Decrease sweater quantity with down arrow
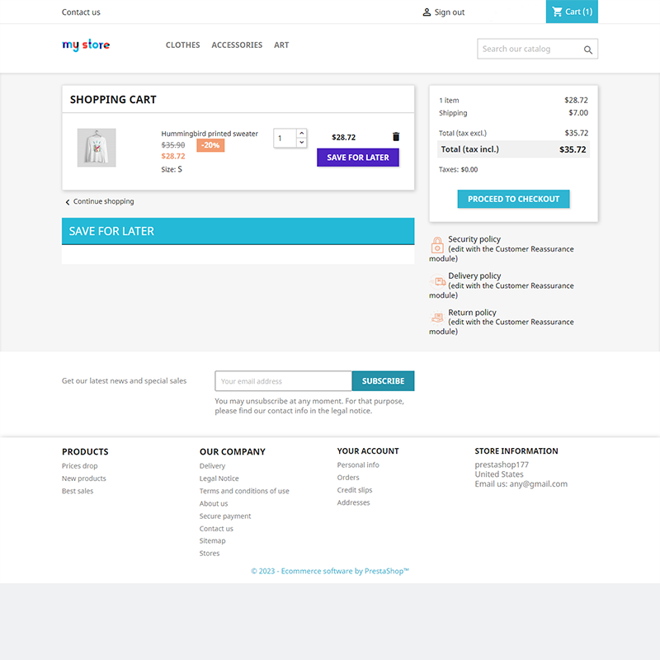Viewport: 660px width, 660px height. click(x=301, y=143)
